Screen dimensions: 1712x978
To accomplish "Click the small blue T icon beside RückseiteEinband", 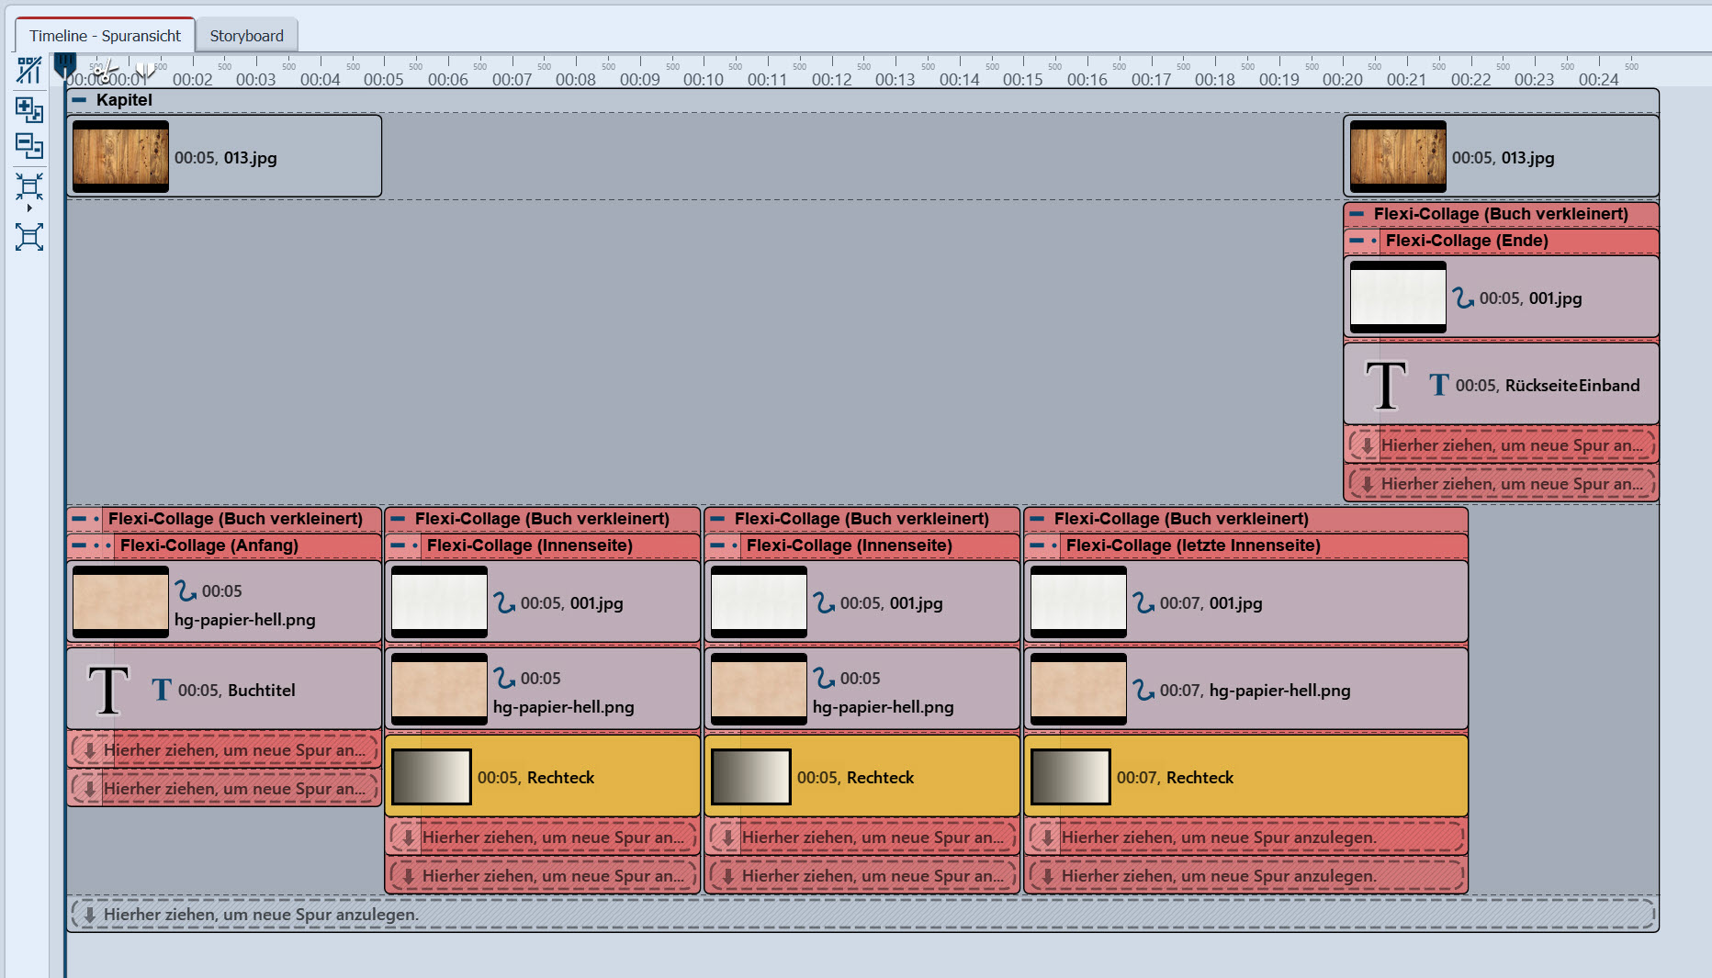I will [x=1439, y=385].
